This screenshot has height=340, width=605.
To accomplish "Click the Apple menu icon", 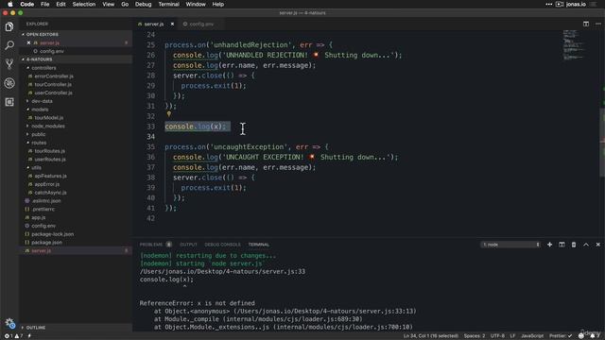I will pyautogui.click(x=10, y=4).
